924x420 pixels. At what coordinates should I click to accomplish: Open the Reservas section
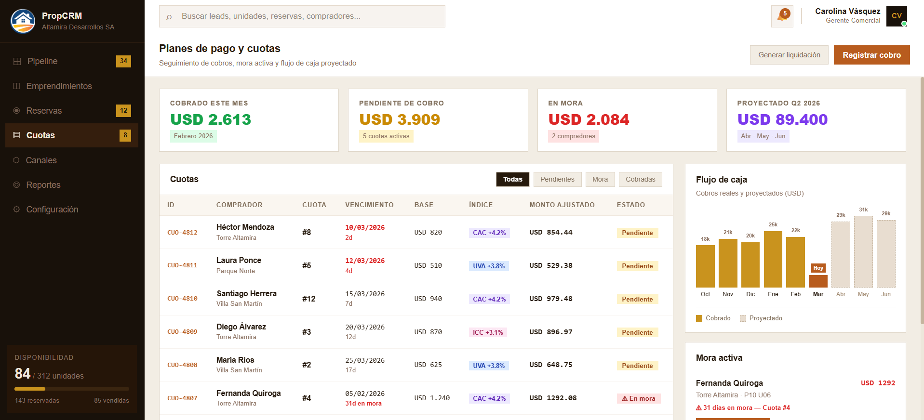click(72, 111)
